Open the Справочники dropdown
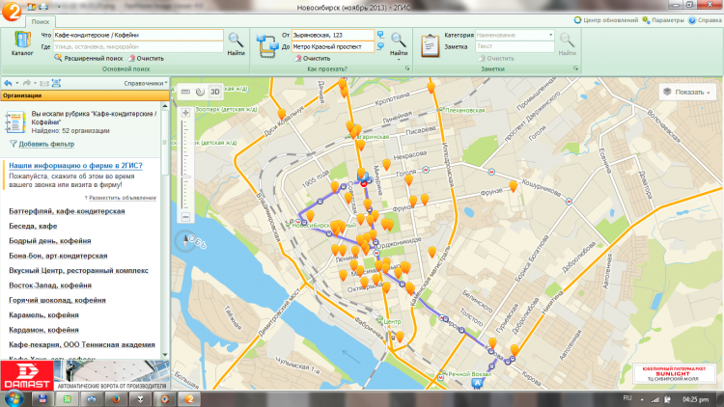This screenshot has height=407, width=724. 146,83
